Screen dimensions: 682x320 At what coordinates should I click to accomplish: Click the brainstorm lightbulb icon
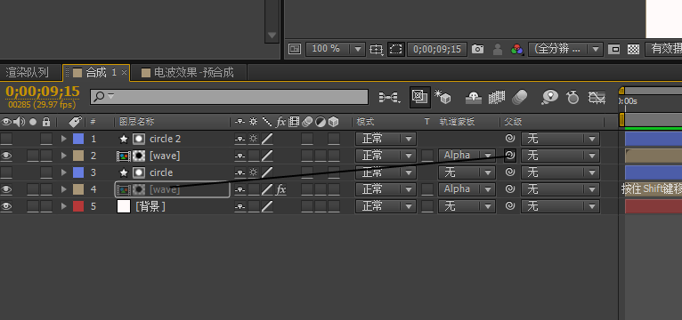[549, 97]
